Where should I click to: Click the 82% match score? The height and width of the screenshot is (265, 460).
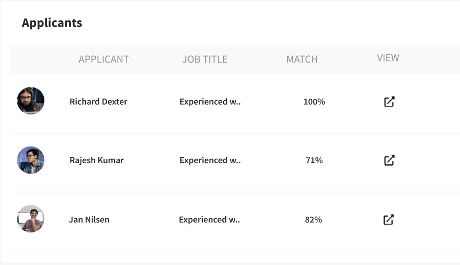pos(314,220)
